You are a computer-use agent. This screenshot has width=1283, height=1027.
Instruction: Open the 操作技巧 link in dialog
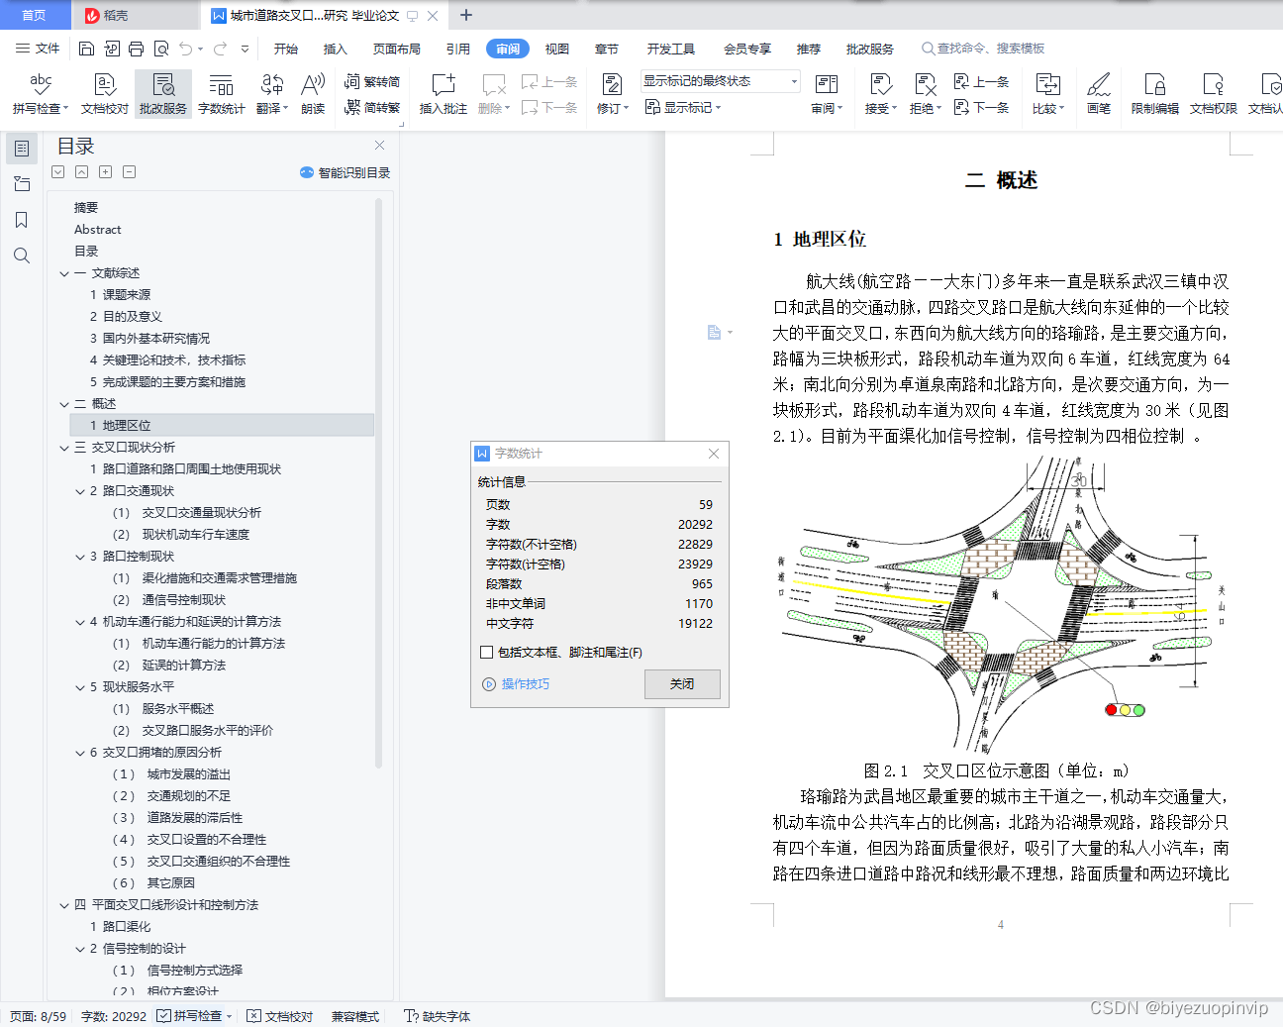pos(516,684)
